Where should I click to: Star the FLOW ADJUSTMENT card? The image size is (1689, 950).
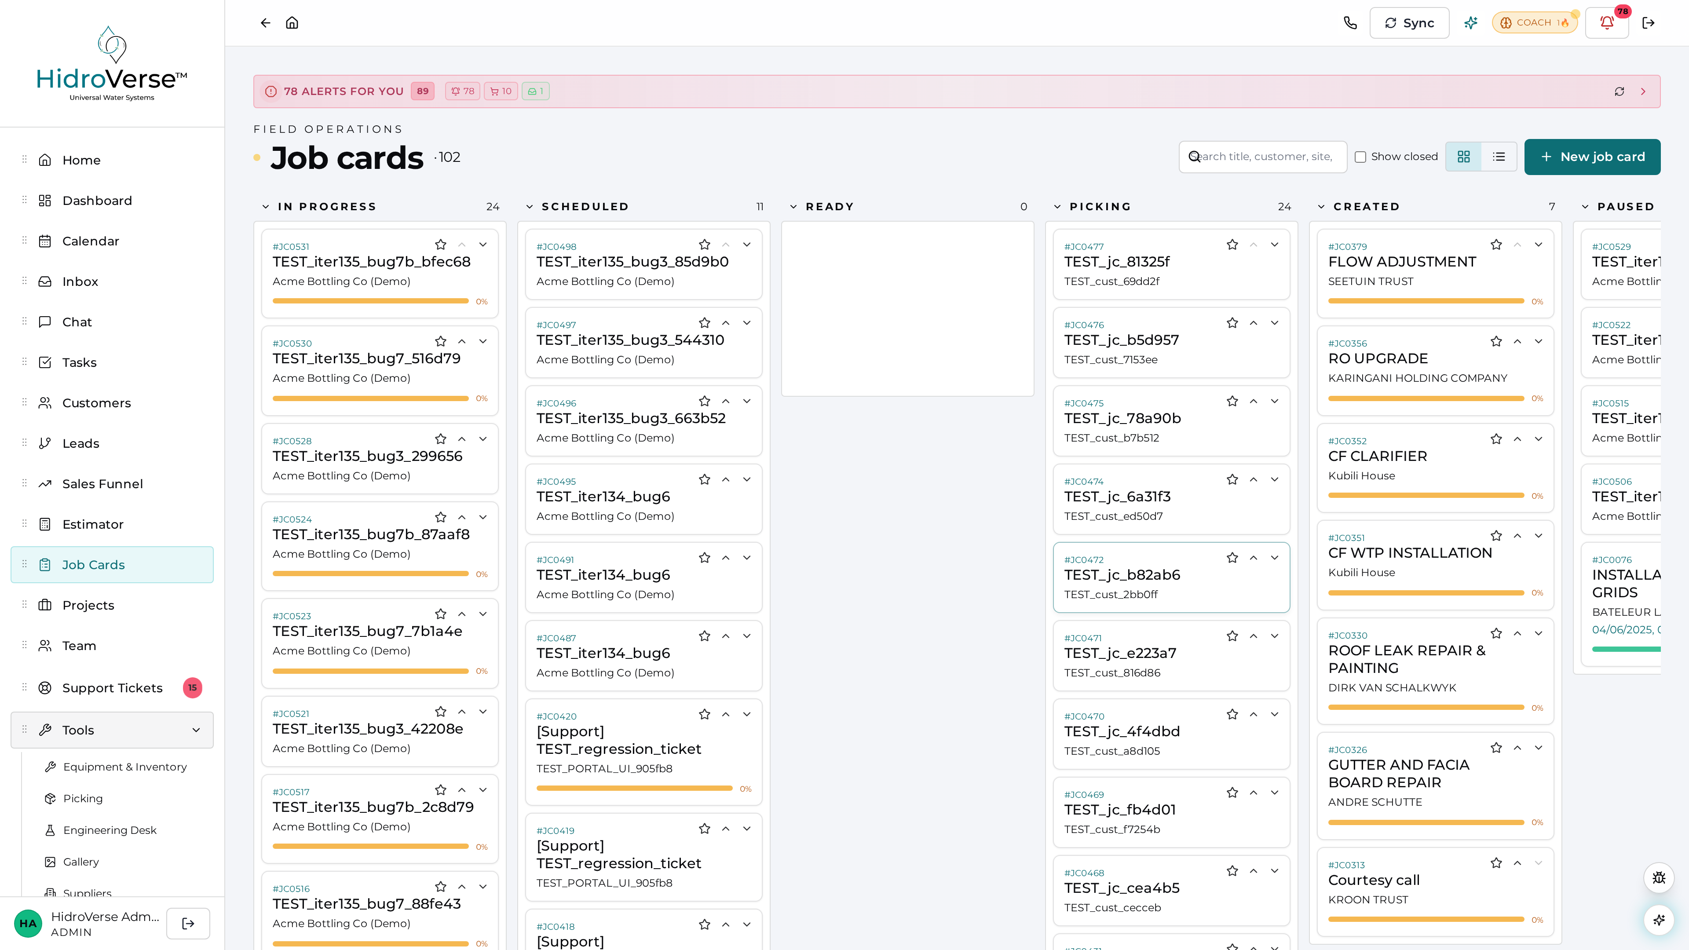[1495, 245]
